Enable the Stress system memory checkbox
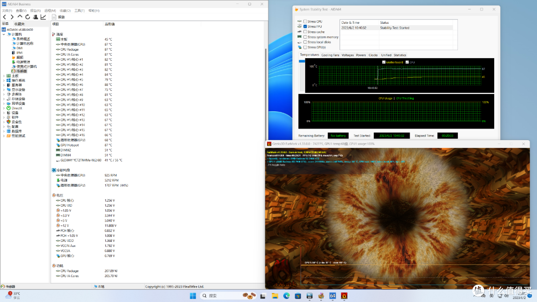 click(x=305, y=37)
